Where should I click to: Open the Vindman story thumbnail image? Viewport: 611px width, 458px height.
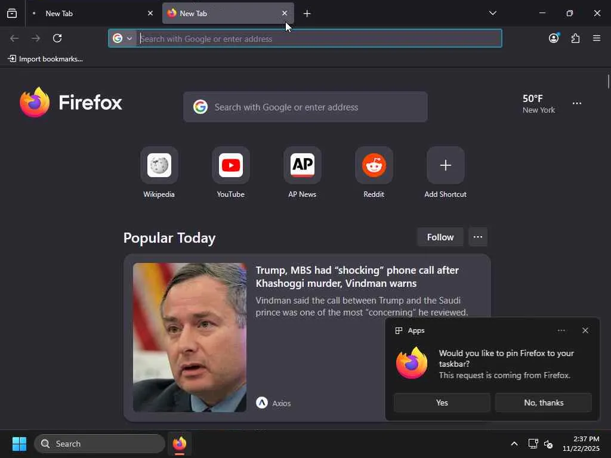click(x=190, y=338)
